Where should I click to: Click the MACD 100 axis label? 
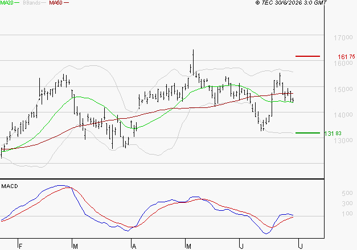(x=347, y=214)
